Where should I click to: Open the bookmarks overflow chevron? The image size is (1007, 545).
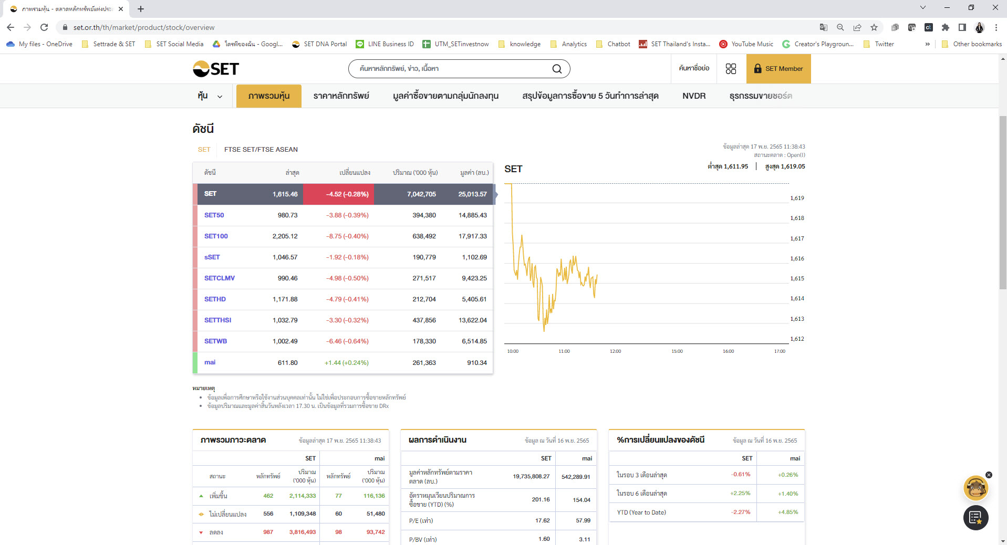click(927, 44)
